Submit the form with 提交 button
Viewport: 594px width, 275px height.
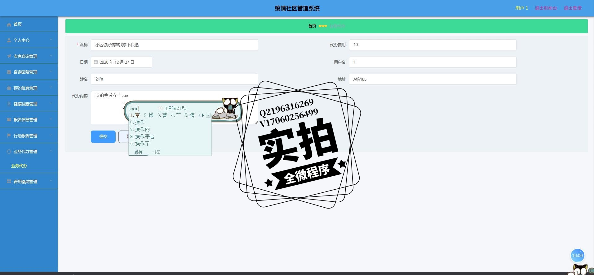[x=103, y=137]
